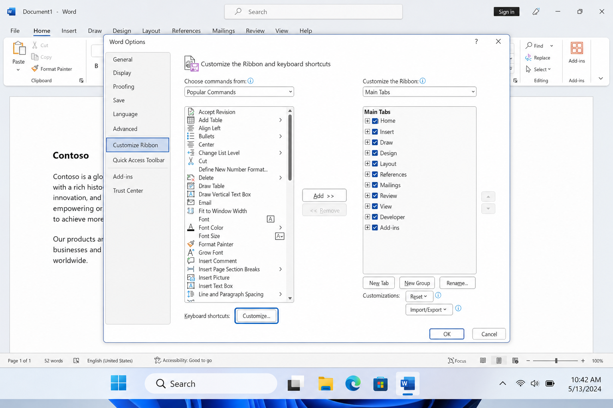613x408 pixels.
Task: Uncheck the Mailings tab checkbox
Action: (375, 185)
